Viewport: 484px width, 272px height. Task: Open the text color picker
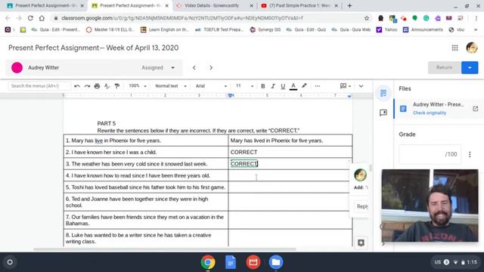[293, 86]
